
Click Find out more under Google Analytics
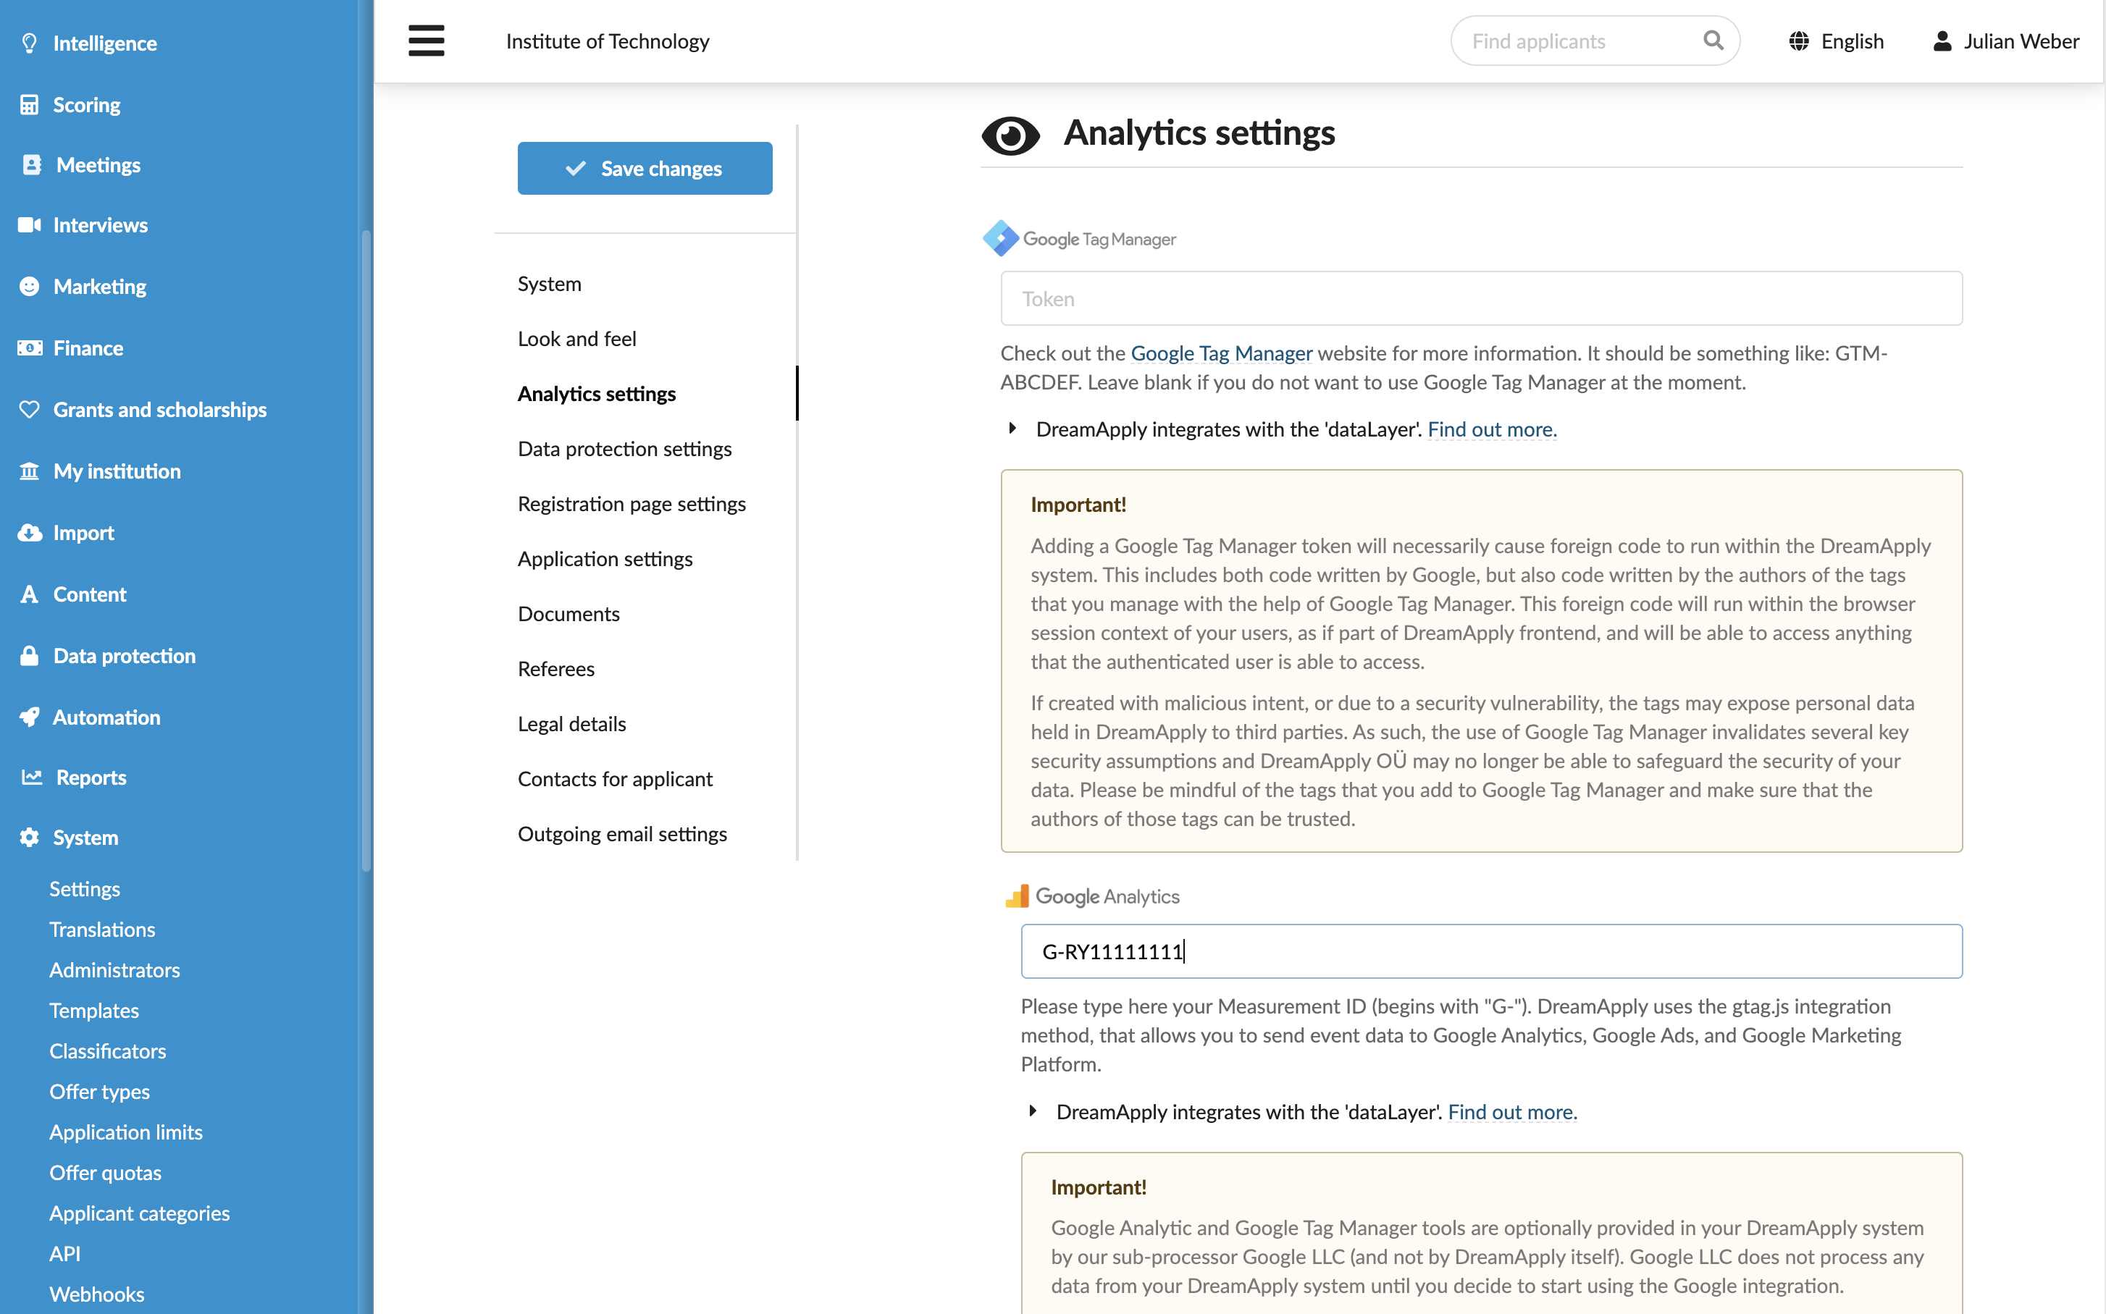(x=1511, y=1111)
